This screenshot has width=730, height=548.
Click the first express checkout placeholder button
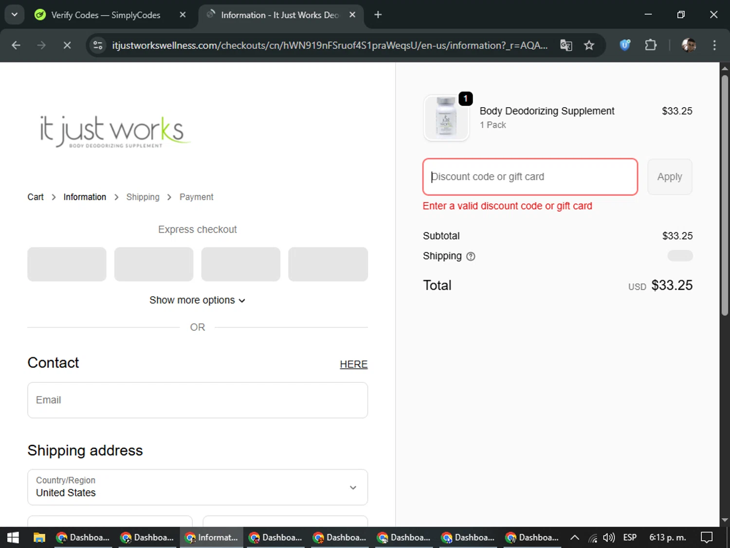[x=67, y=264]
